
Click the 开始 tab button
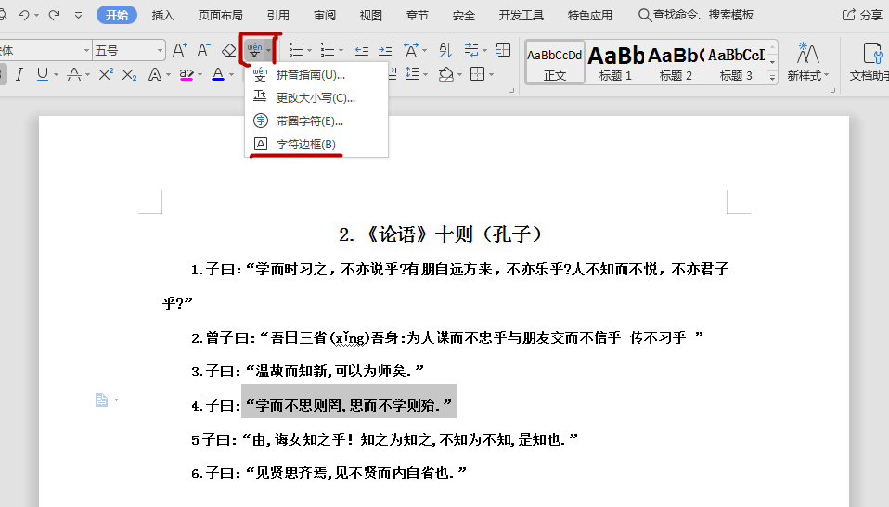pyautogui.click(x=117, y=16)
